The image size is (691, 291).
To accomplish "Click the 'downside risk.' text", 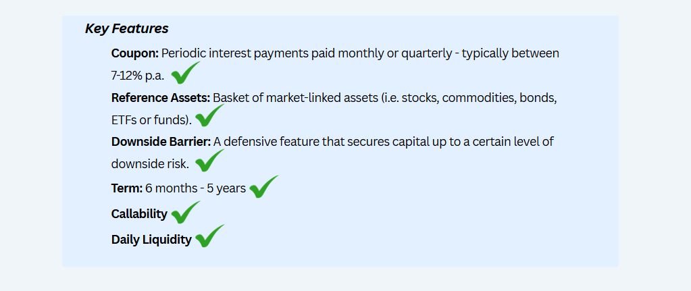I will coord(150,164).
